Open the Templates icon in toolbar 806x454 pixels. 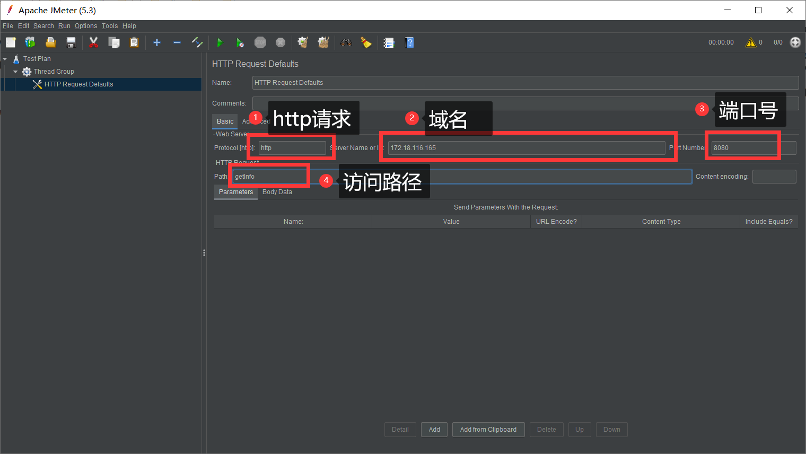click(x=30, y=42)
